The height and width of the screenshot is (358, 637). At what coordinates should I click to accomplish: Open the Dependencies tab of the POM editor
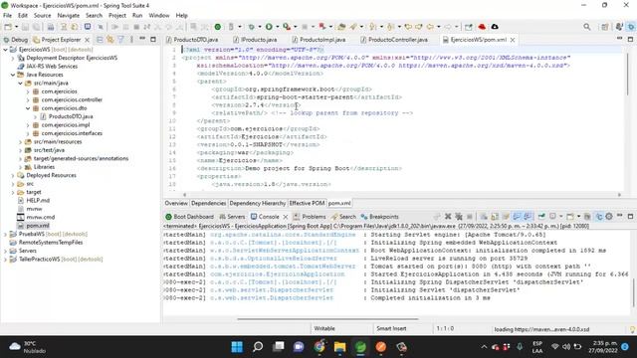pyautogui.click(x=208, y=203)
